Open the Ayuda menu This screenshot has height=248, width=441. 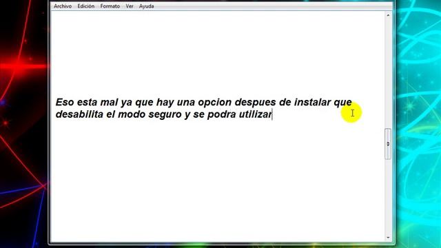[146, 6]
